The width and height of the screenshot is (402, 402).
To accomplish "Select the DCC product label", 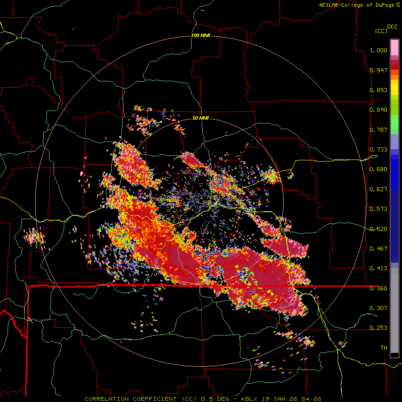I will 392,26.
